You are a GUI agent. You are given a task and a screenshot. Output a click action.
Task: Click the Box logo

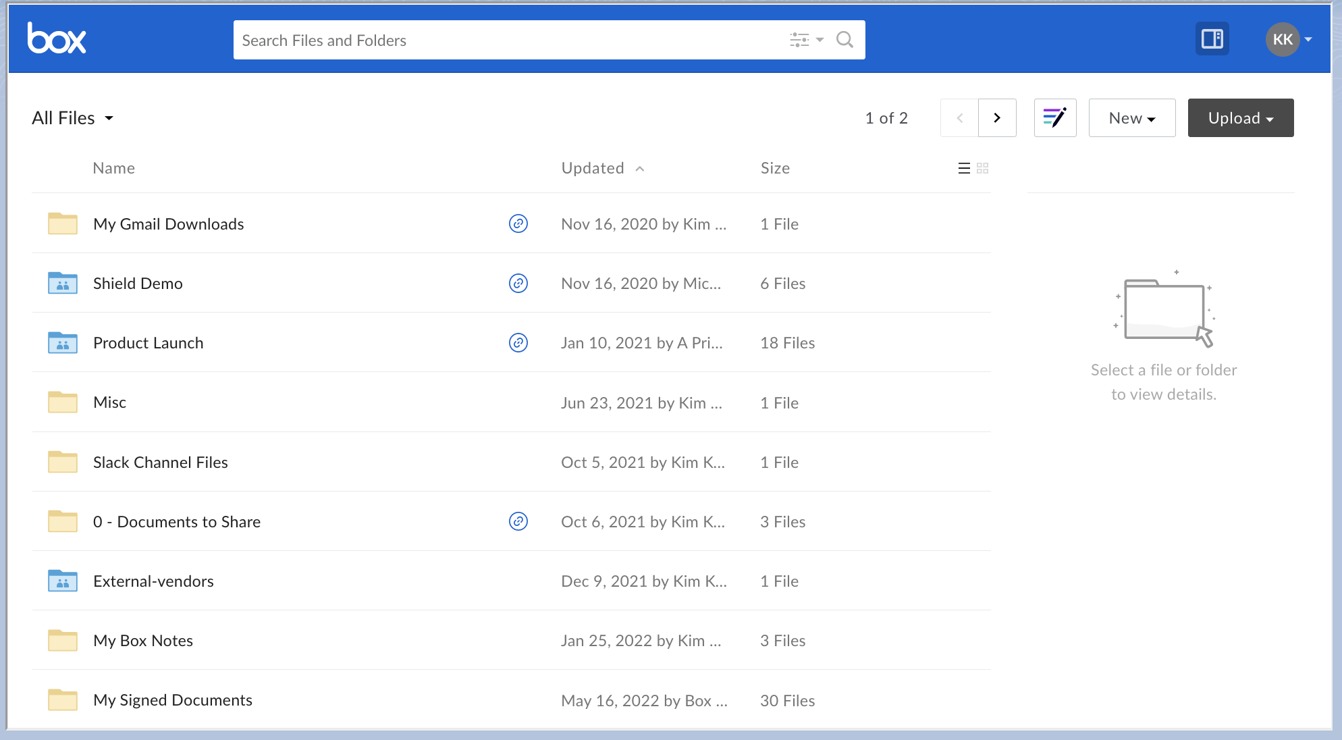click(x=57, y=38)
